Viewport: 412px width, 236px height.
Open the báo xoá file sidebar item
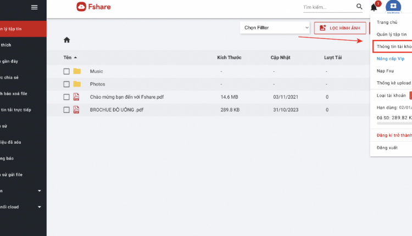(x=23, y=94)
